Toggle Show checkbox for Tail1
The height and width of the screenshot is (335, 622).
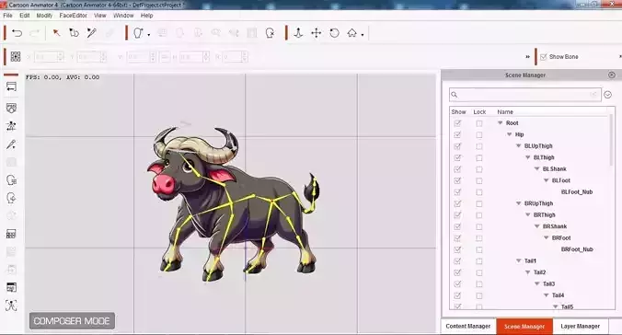click(458, 261)
